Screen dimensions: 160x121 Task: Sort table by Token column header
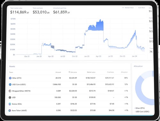(x=11, y=72)
